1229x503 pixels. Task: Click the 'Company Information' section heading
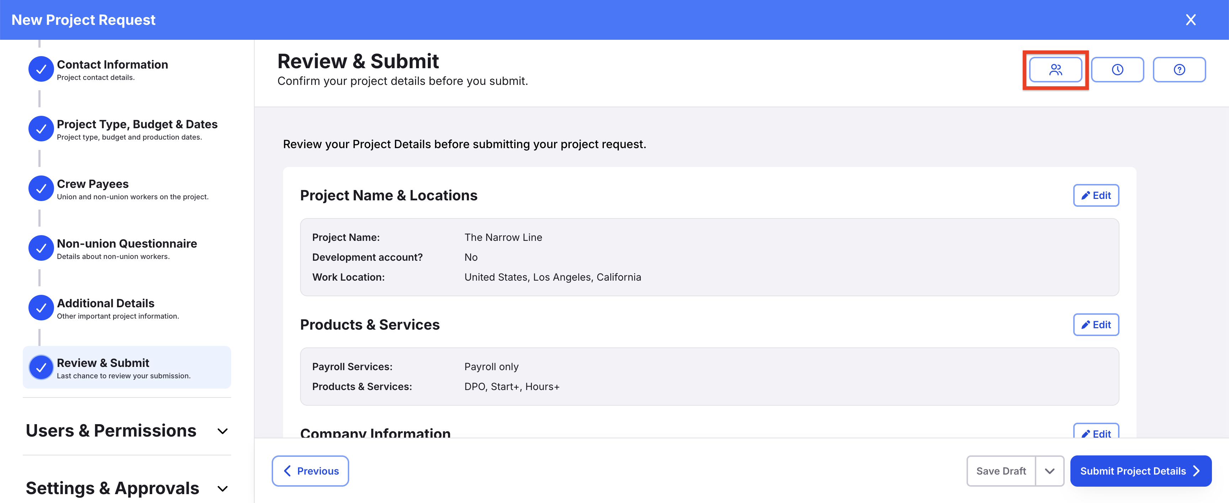click(375, 432)
